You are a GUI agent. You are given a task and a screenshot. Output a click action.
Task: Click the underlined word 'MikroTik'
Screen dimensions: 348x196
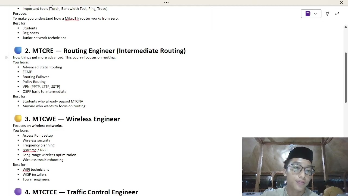tap(72, 18)
